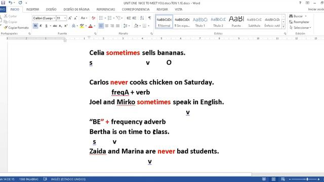Click the Reemplazar button
This screenshot has width=324, height=182.
click(x=299, y=22)
